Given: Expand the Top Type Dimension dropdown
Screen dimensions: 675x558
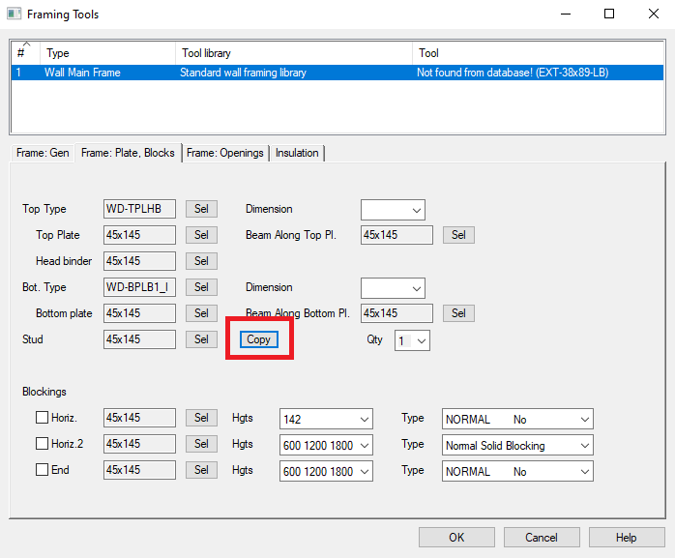Looking at the screenshot, I should pos(393,209).
